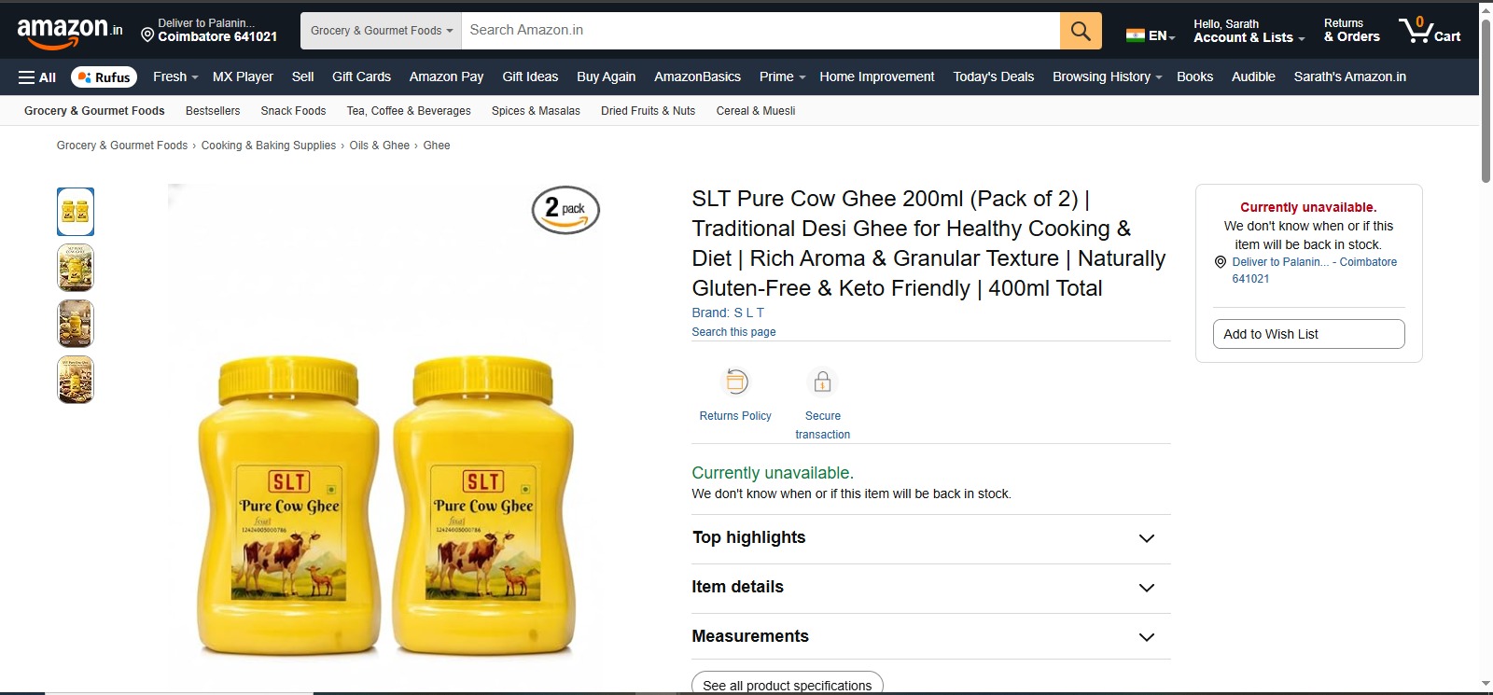
Task: Click the Oils & Ghee breadcrumb link
Action: [380, 146]
